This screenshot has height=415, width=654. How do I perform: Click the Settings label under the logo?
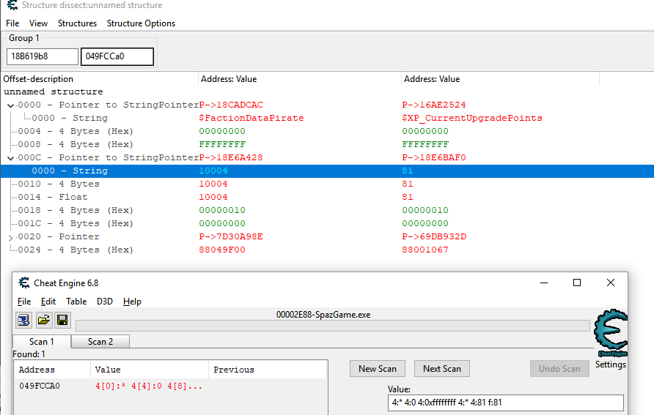coord(610,364)
